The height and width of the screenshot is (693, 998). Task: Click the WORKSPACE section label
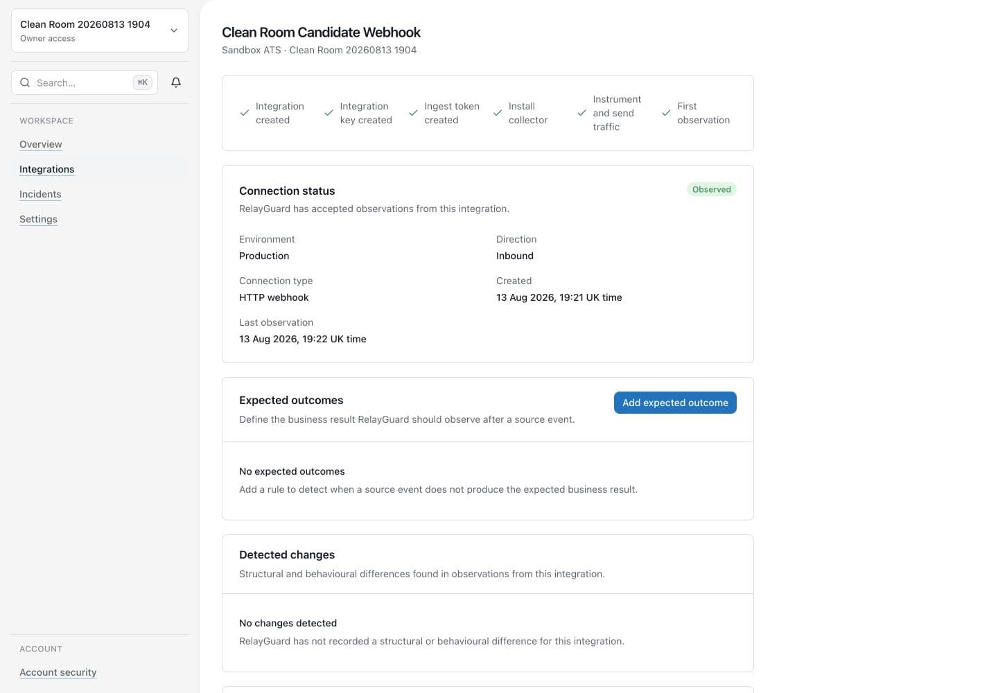pyautogui.click(x=46, y=121)
